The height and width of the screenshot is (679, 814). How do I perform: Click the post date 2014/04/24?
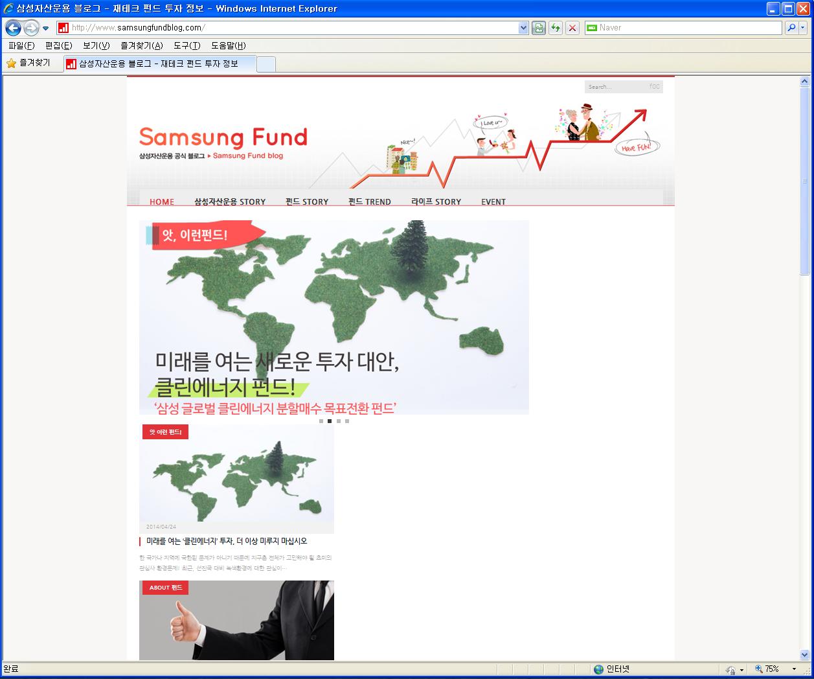coord(161,527)
